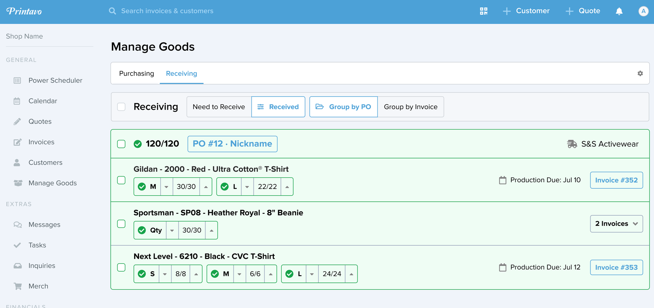The width and height of the screenshot is (654, 308).
Task: Click the Merch cart icon
Action: pyautogui.click(x=18, y=286)
